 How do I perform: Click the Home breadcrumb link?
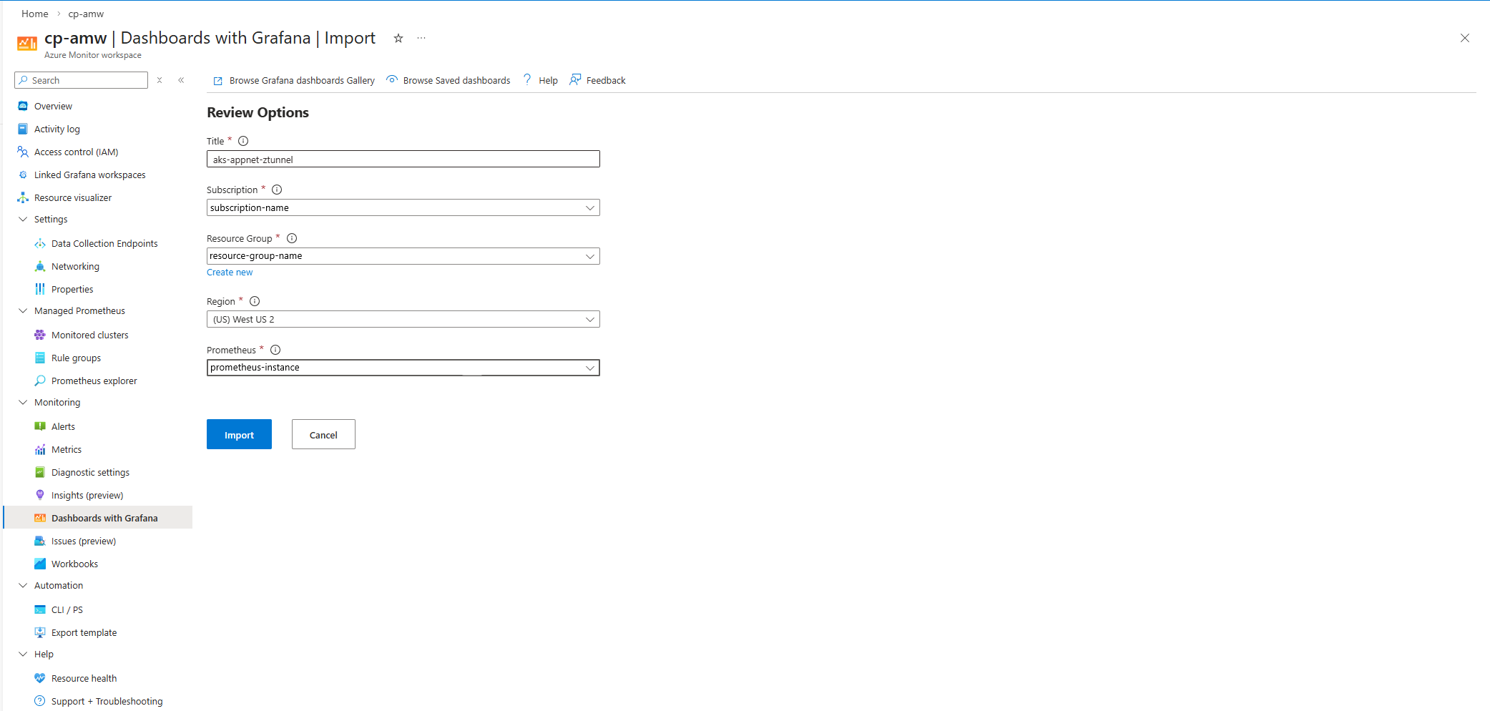pos(35,14)
